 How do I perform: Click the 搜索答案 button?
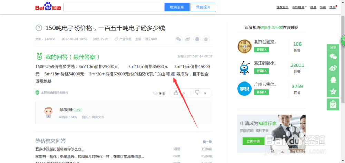[177, 7]
